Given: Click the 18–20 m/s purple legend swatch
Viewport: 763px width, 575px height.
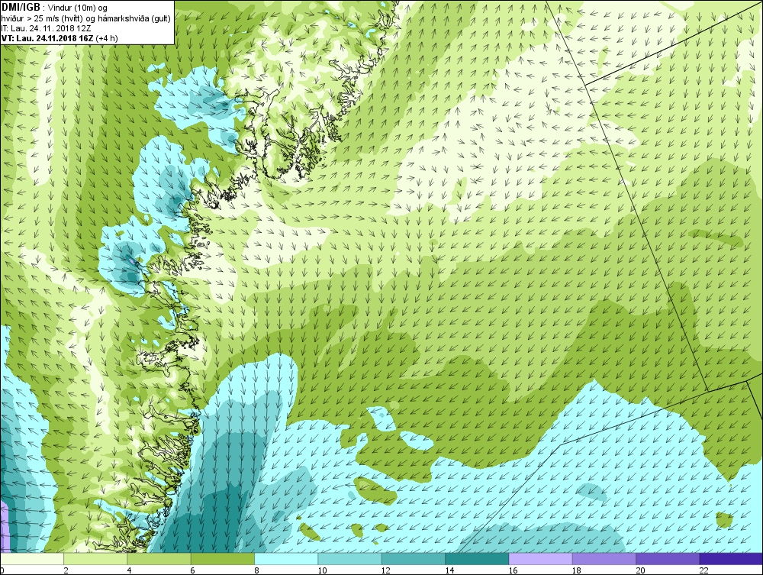Looking at the screenshot, I should pos(604,559).
